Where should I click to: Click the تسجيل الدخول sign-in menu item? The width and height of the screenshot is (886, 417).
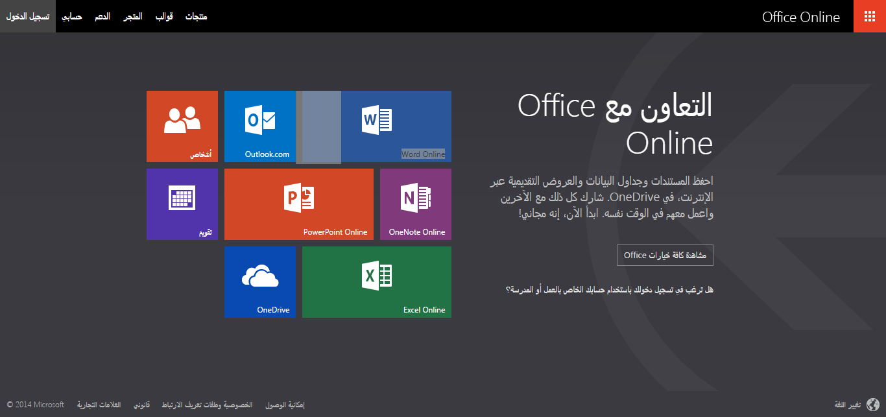tap(28, 16)
